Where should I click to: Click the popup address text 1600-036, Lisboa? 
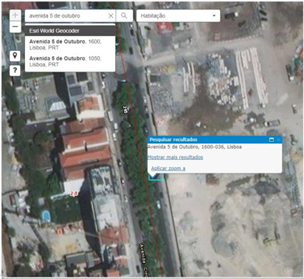click(221, 147)
